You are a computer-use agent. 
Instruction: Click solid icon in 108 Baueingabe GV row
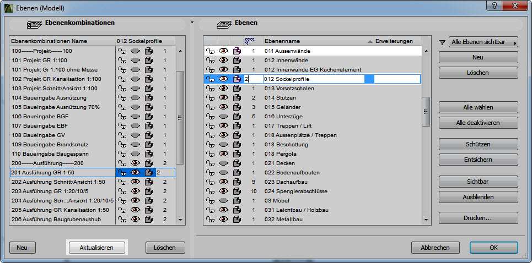point(149,135)
